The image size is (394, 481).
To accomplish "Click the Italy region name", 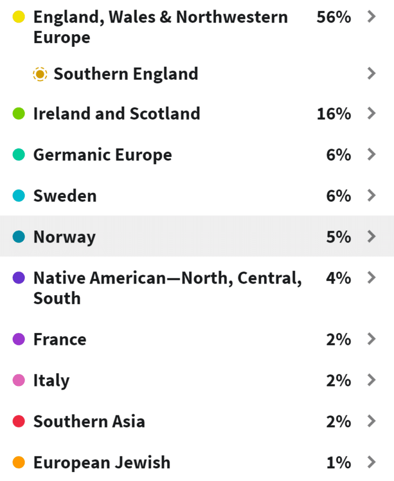I will pyautogui.click(x=51, y=380).
